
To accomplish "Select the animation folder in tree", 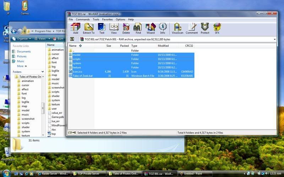I will [x=28, y=81].
